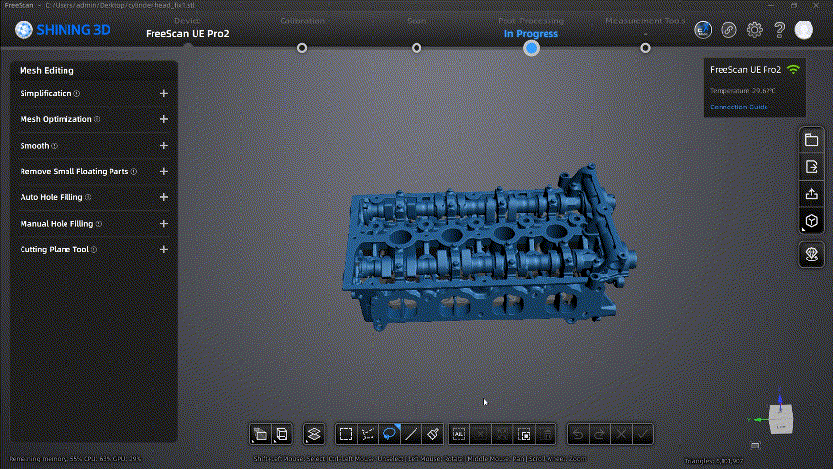Switch to the Calibration step

pyautogui.click(x=302, y=47)
